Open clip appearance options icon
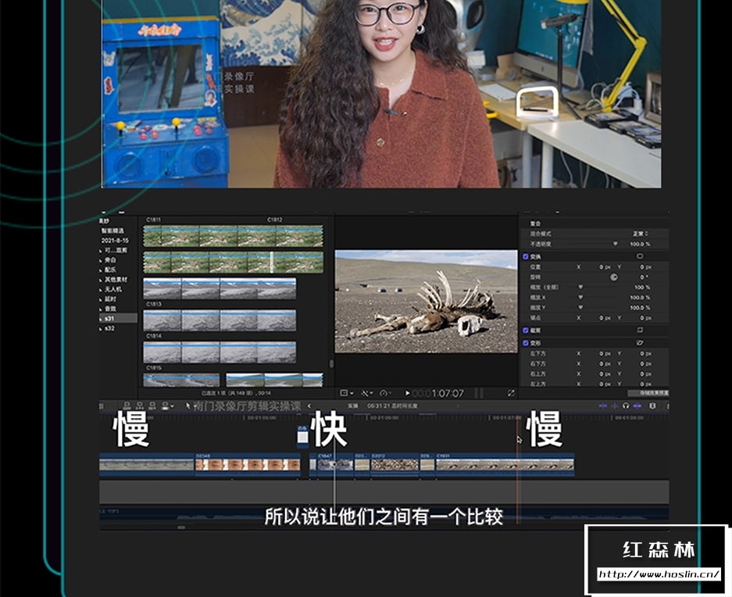The image size is (732, 597). pyautogui.click(x=652, y=406)
